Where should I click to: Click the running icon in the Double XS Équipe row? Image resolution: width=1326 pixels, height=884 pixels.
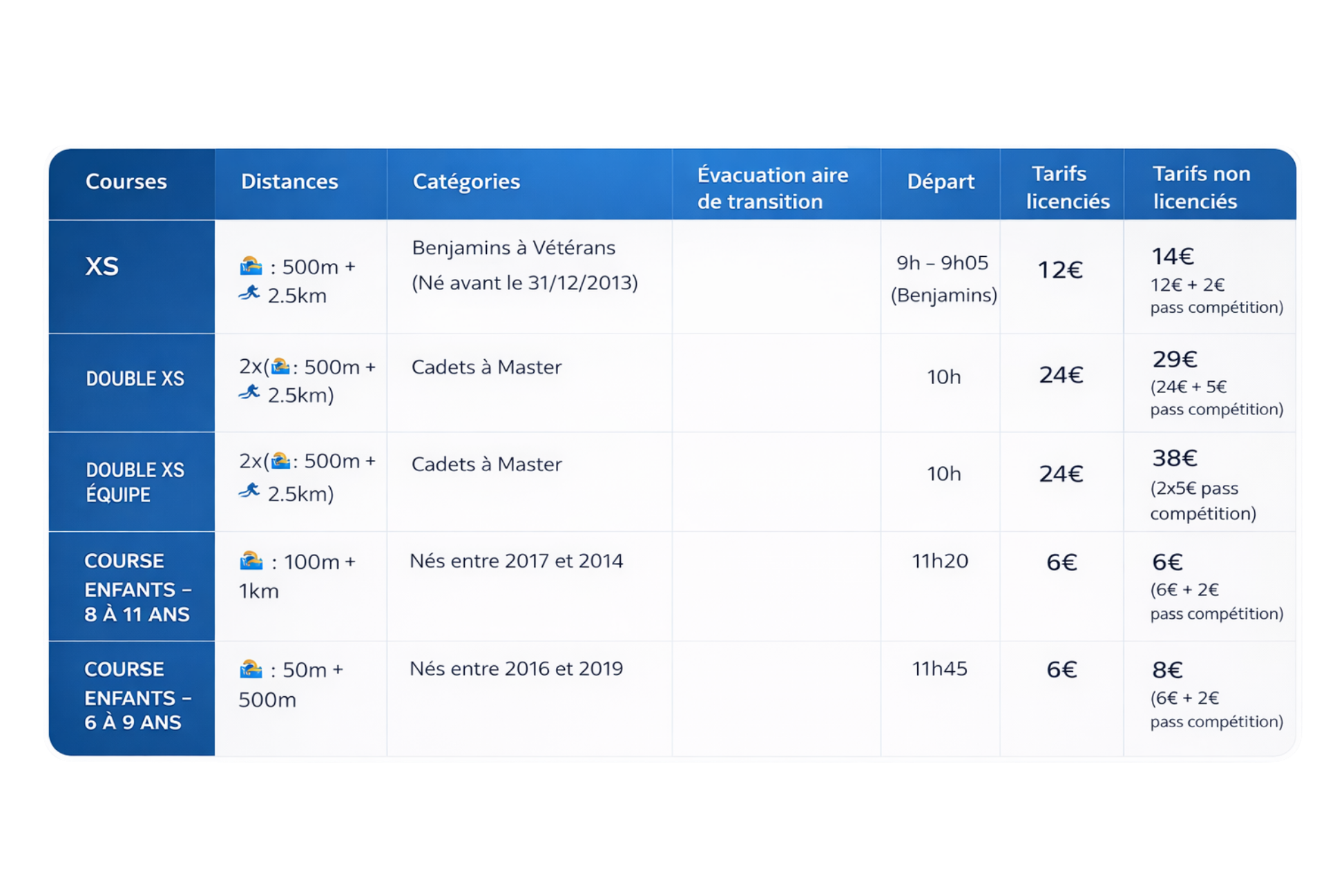tap(249, 491)
